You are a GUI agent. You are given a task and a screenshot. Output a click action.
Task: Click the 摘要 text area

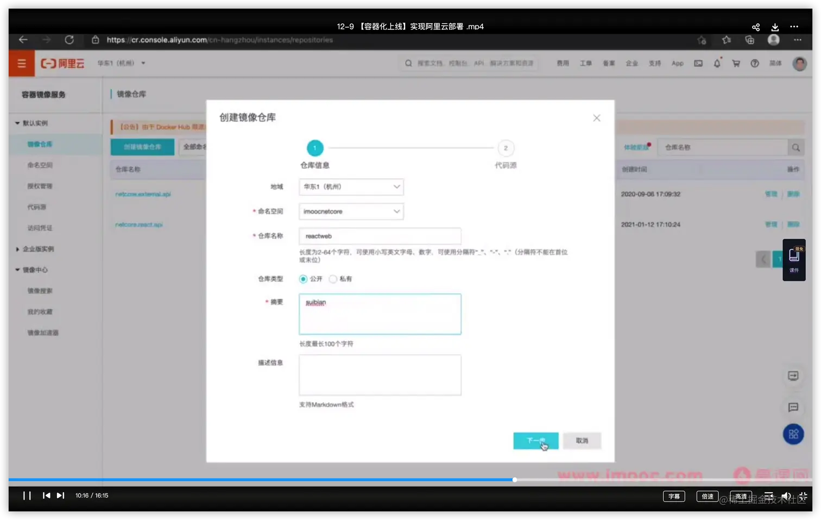(380, 314)
